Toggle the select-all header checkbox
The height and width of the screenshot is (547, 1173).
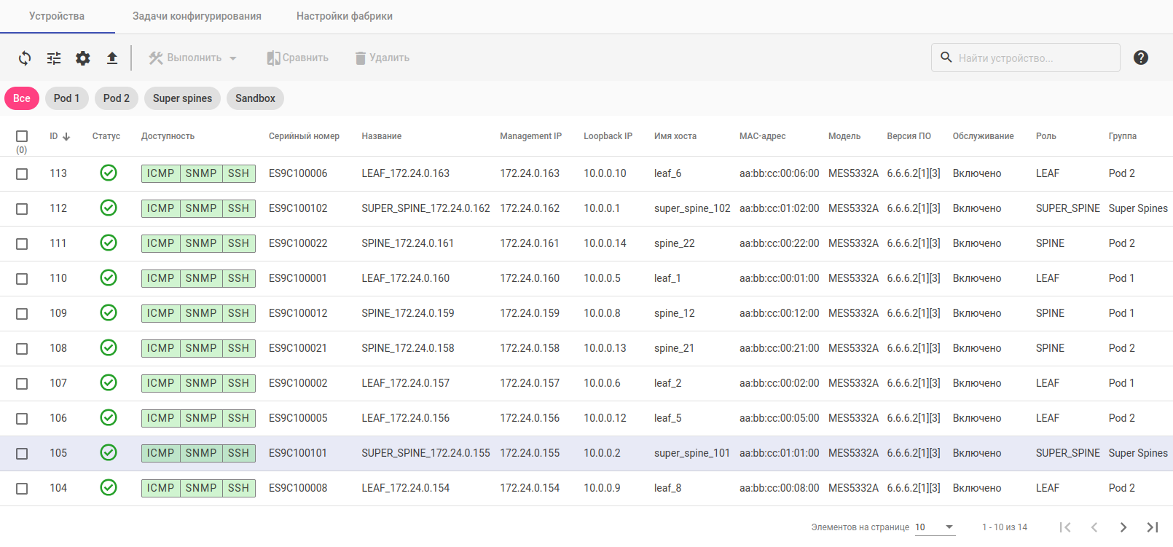click(x=22, y=136)
